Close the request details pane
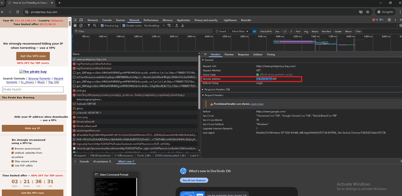This screenshot has height=196, width=402. tap(205, 54)
